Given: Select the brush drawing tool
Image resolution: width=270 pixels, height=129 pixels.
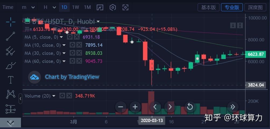Looking at the screenshot, I should click(x=11, y=66).
